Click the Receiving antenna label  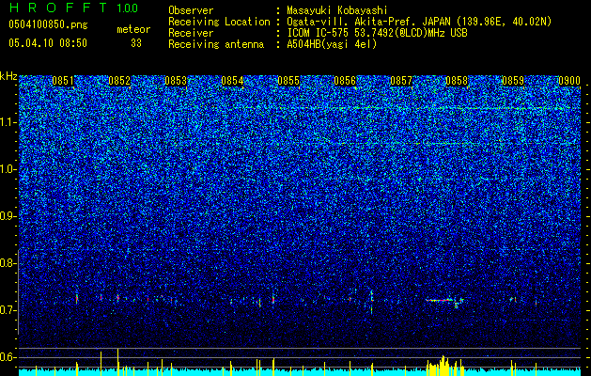coord(216,44)
